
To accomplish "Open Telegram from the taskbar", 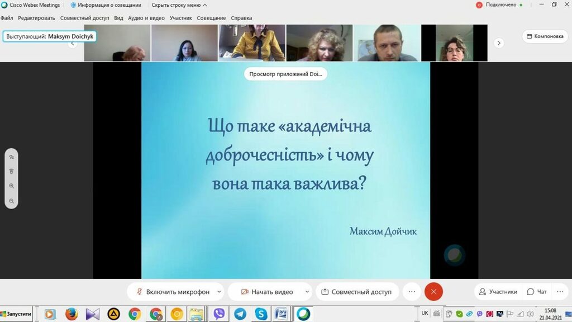I will pyautogui.click(x=240, y=314).
